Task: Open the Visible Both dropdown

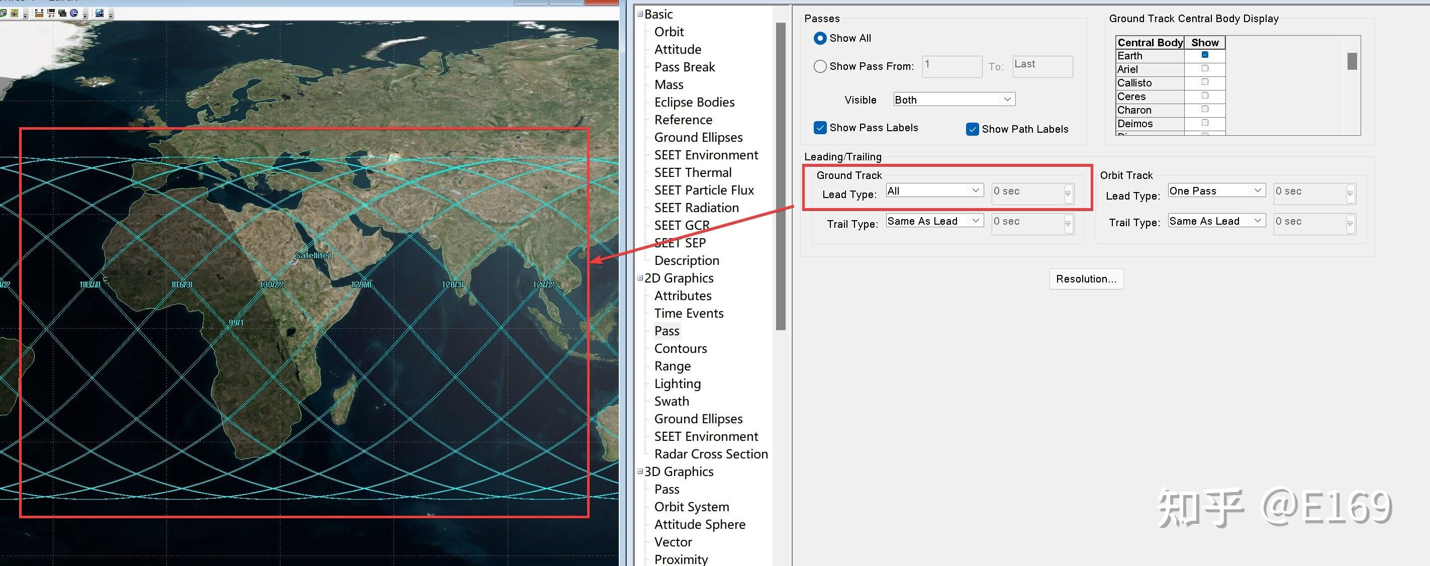Action: [954, 100]
